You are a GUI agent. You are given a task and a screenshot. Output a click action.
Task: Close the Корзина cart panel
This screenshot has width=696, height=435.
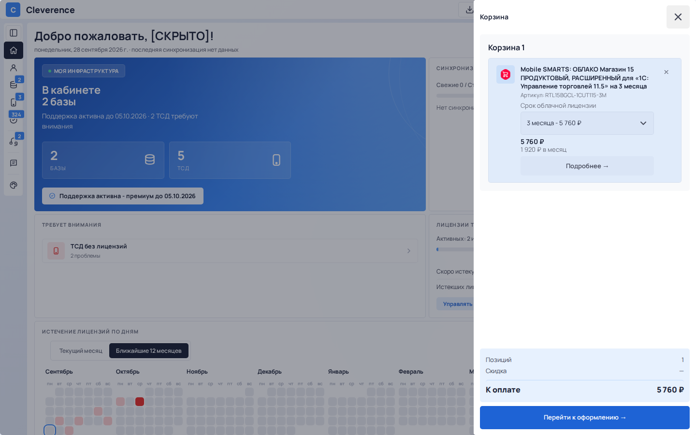pos(678,17)
